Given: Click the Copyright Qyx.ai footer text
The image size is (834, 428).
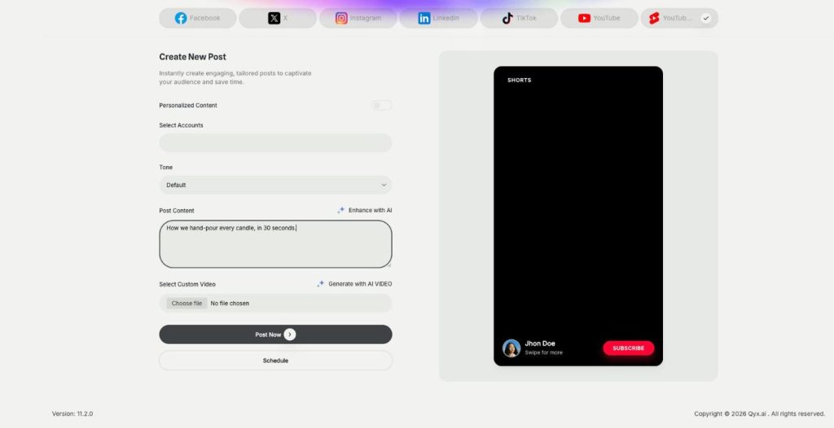Looking at the screenshot, I should coord(760,413).
